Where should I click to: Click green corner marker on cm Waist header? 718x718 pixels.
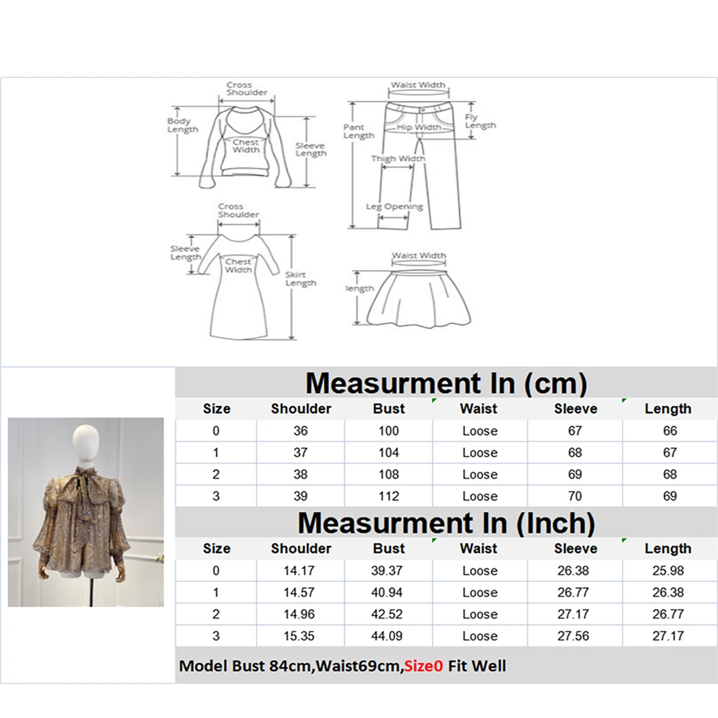pos(434,401)
